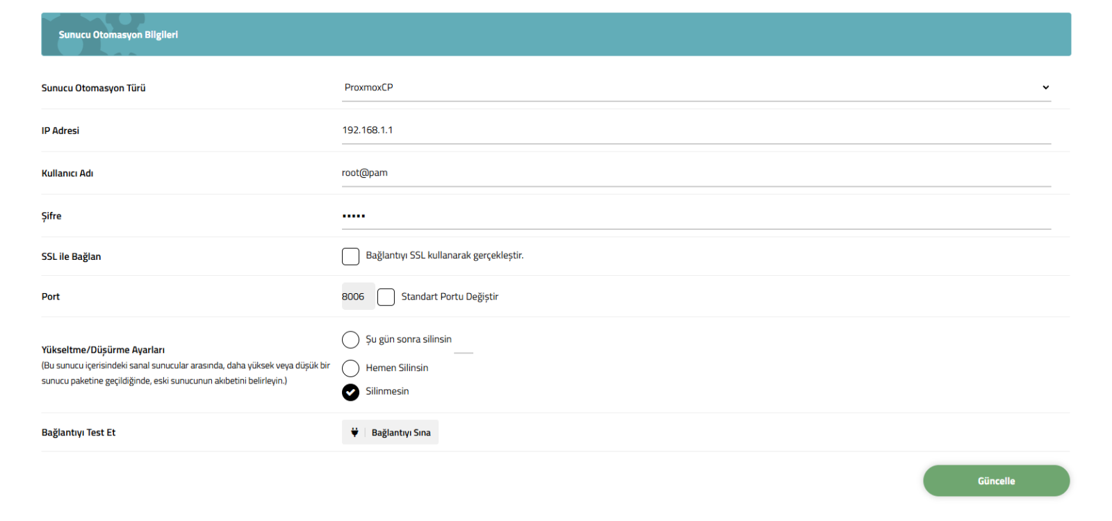The width and height of the screenshot is (1112, 521).
Task: Click the plug icon in the test button
Action: point(354,432)
